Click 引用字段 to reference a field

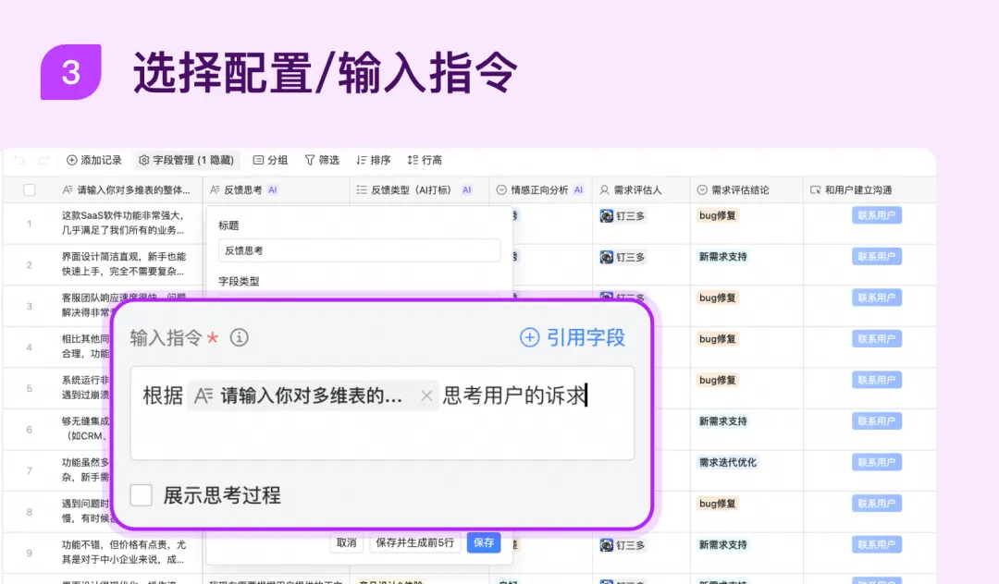(573, 338)
